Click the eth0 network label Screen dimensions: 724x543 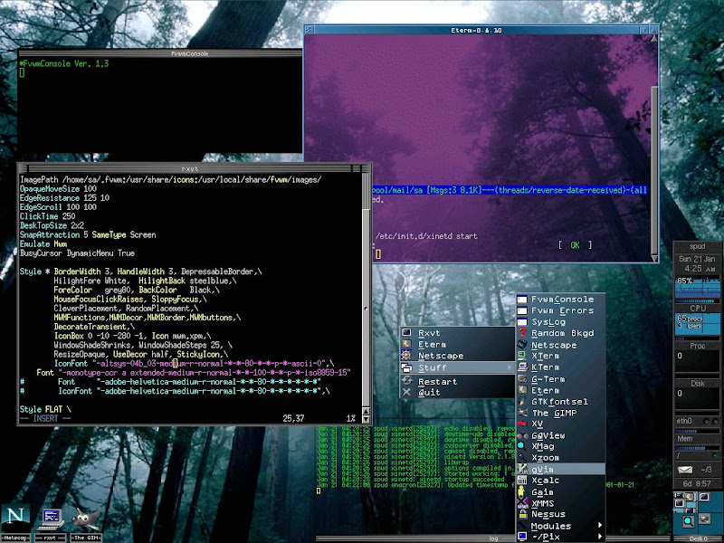point(684,421)
